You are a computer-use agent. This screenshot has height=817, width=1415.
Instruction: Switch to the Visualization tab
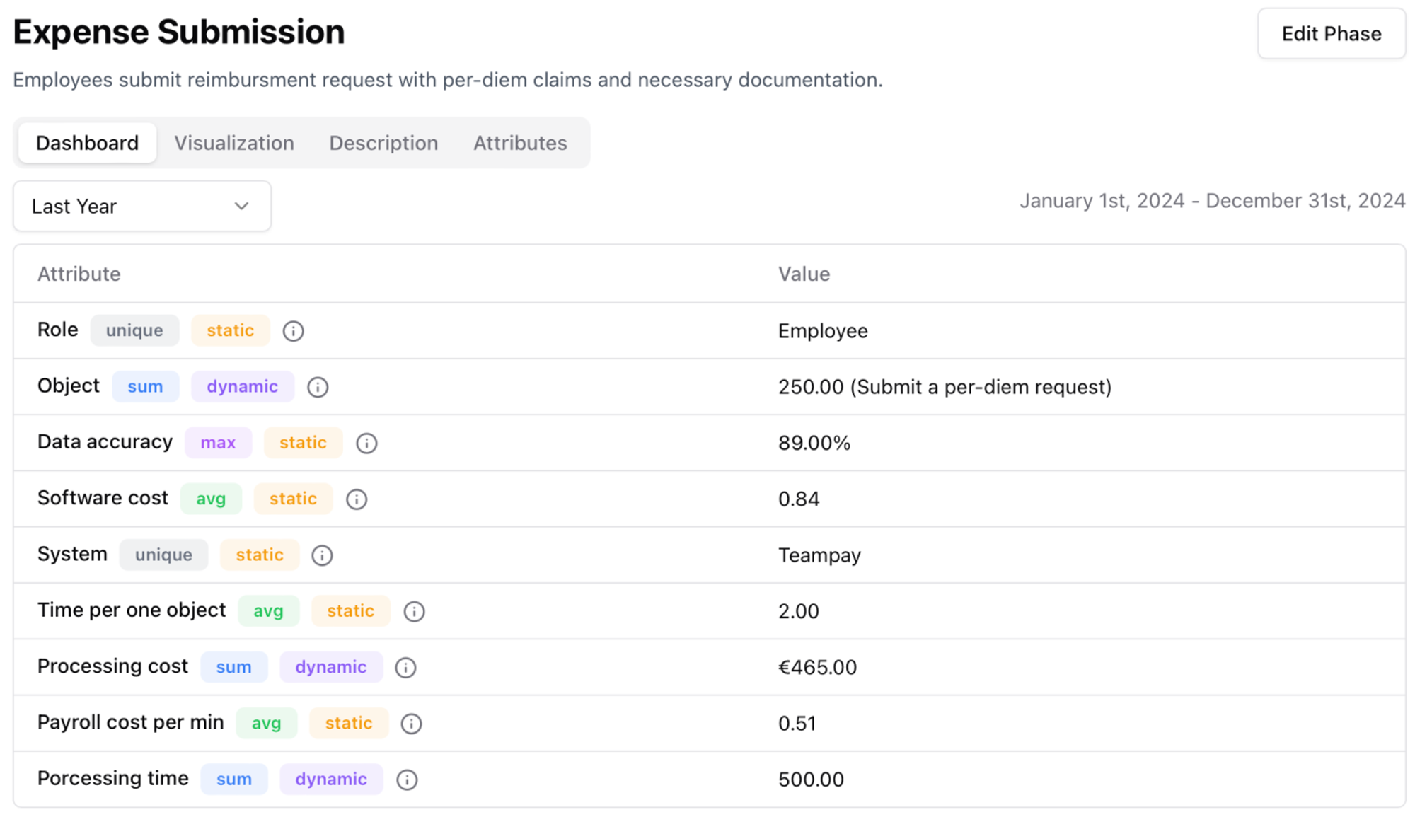(x=234, y=144)
